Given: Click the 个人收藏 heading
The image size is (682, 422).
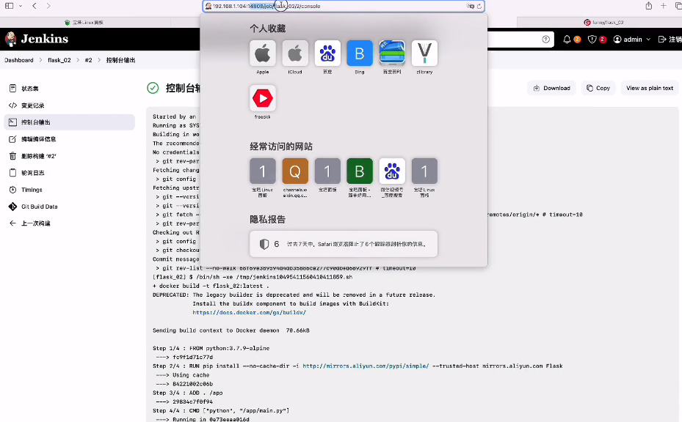Looking at the screenshot, I should click(267, 29).
